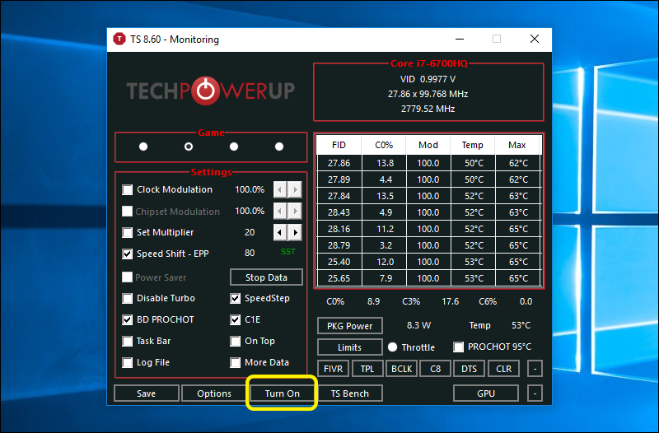Viewport: 659px width, 433px height.
Task: Click the Mod column header
Action: tap(428, 146)
